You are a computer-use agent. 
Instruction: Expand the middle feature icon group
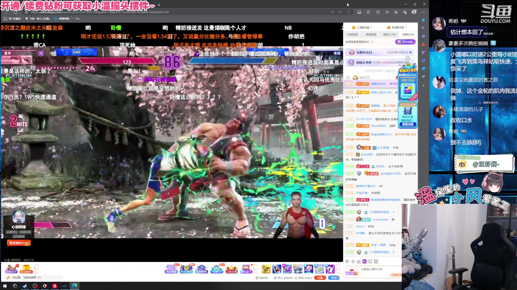point(256,269)
